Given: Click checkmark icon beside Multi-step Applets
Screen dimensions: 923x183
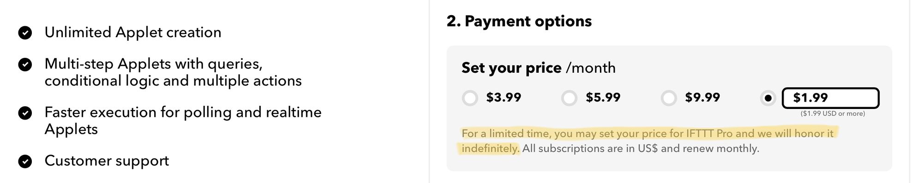Looking at the screenshot, I should click(x=25, y=64).
